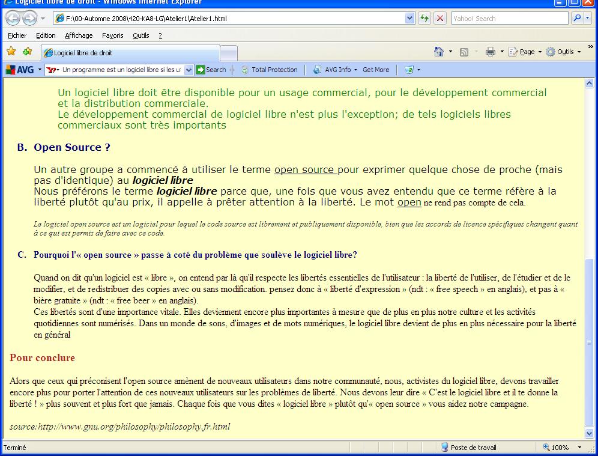The image size is (598, 456).
Task: Show more toolbar commands chevron
Action: pyautogui.click(x=590, y=46)
